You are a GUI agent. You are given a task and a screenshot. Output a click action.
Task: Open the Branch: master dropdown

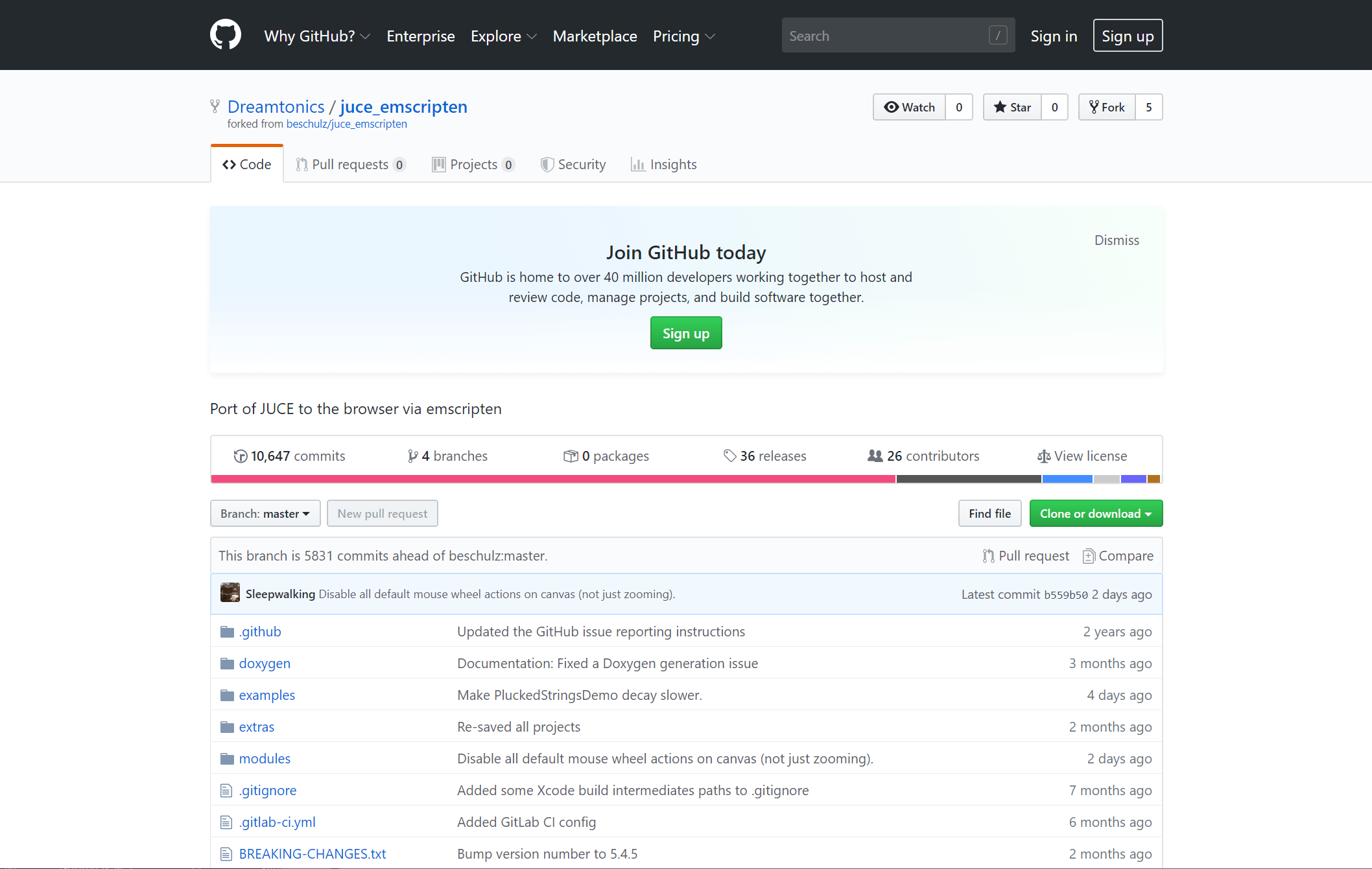point(265,513)
